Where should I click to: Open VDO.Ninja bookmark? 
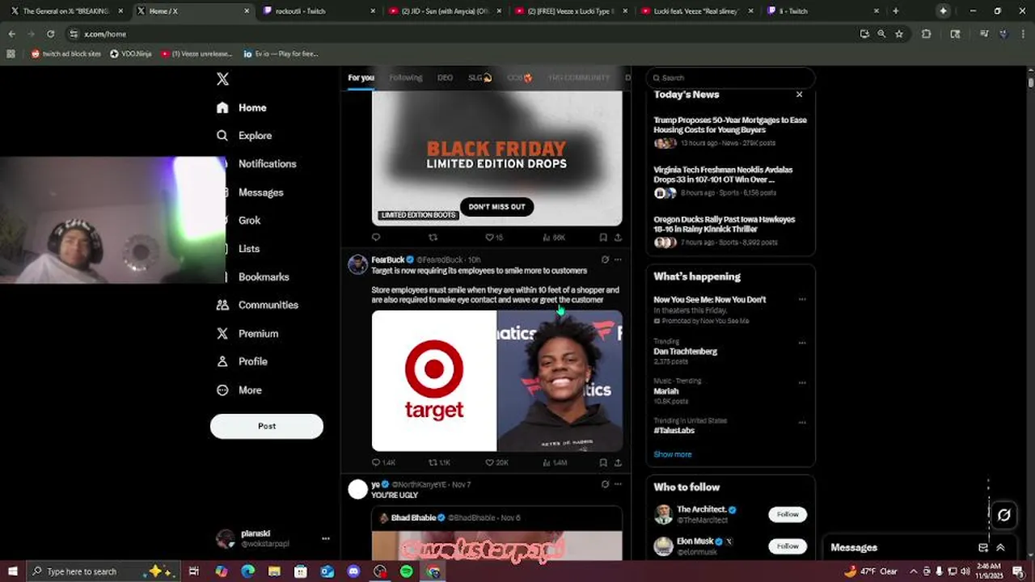tap(130, 53)
